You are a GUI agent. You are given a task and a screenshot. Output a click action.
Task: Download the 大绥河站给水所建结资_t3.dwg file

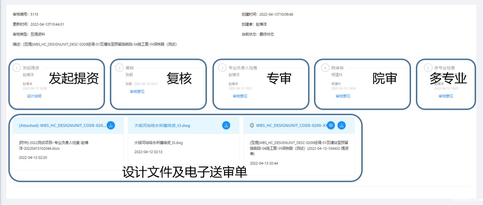[226, 125]
